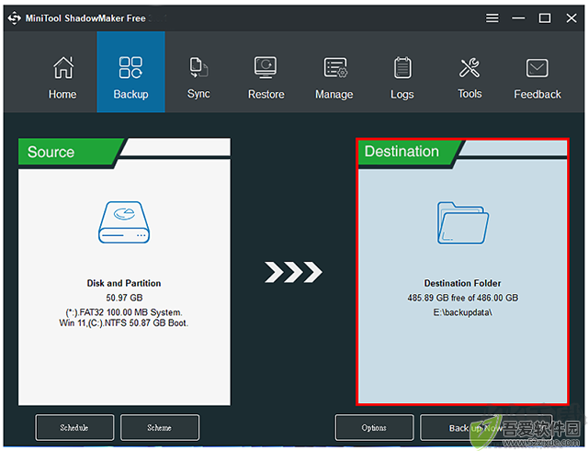Select the Backup squares icon
Screen dimensions: 588x451
tap(130, 67)
